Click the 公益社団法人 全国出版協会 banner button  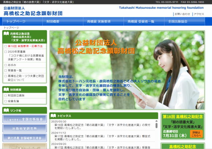click(24, 119)
